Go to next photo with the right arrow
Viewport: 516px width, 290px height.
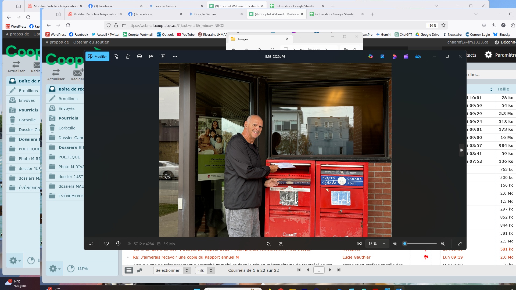(x=461, y=150)
